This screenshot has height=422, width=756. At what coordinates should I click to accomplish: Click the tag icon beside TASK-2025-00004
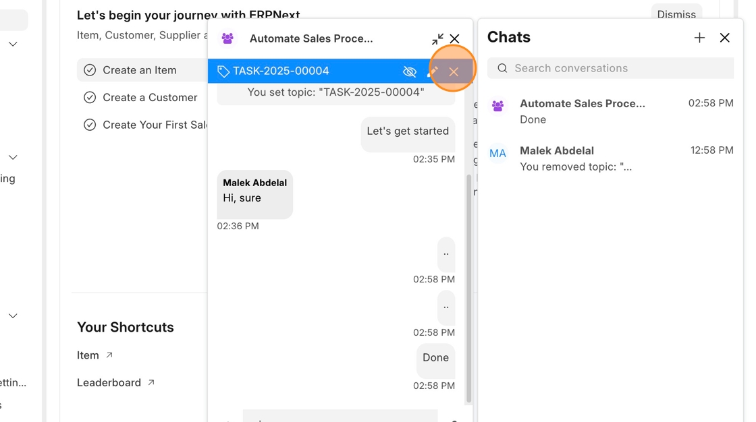(x=223, y=71)
